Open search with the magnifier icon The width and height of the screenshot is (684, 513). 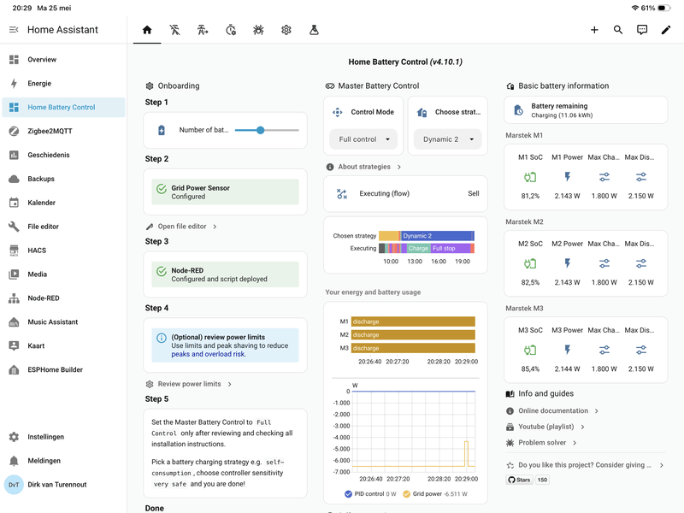pos(617,30)
